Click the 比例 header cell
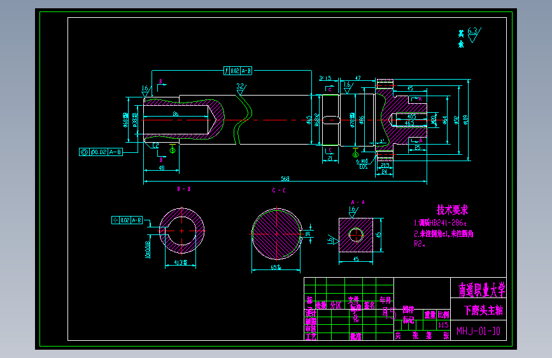 coord(444,315)
